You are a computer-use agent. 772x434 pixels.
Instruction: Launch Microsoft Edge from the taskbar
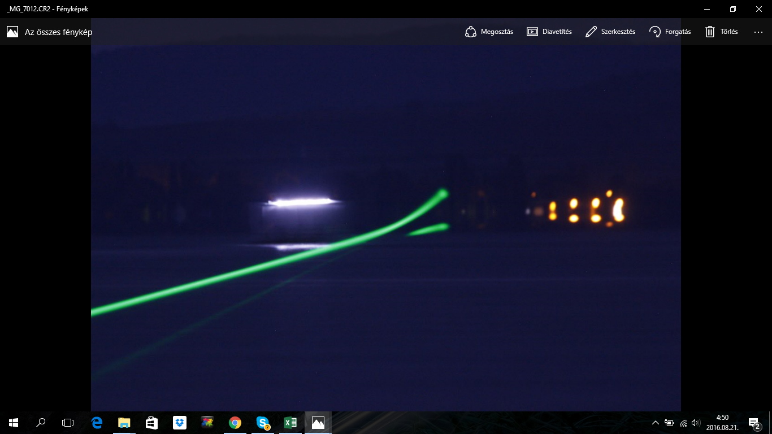pyautogui.click(x=97, y=422)
